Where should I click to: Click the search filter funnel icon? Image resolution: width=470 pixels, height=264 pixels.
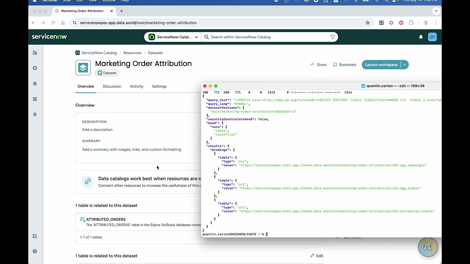(x=332, y=37)
